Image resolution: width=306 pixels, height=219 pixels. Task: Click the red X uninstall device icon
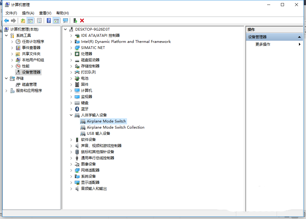point(82,21)
